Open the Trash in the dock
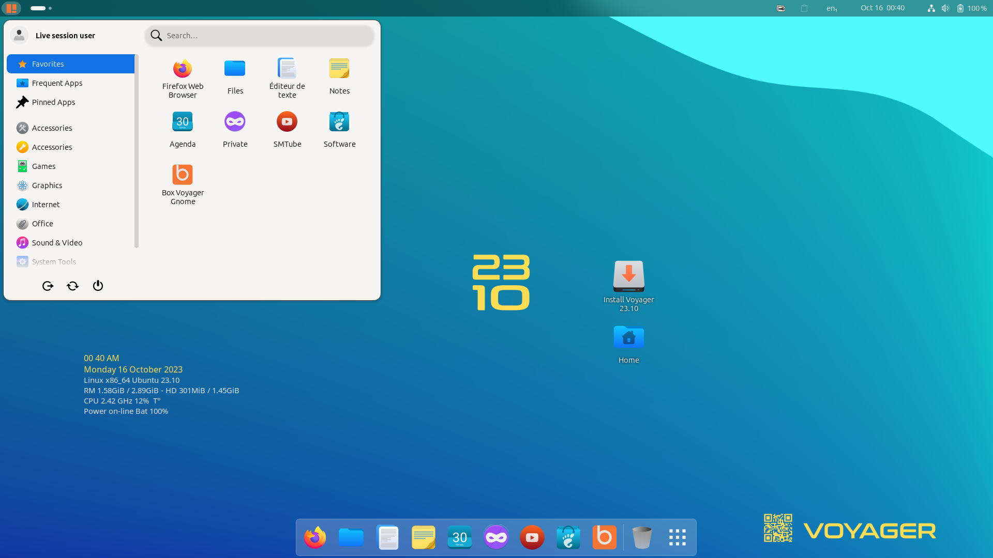This screenshot has height=558, width=993. click(642, 537)
